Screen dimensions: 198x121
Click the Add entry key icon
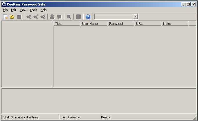29,17
